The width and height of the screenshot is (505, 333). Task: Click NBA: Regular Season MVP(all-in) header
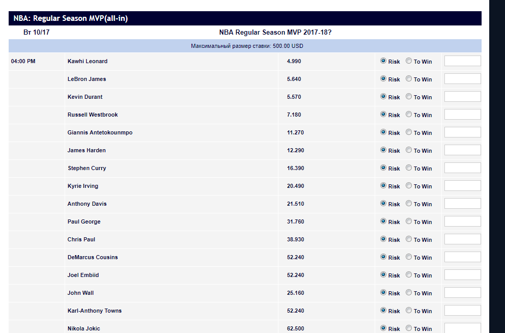[x=71, y=18]
